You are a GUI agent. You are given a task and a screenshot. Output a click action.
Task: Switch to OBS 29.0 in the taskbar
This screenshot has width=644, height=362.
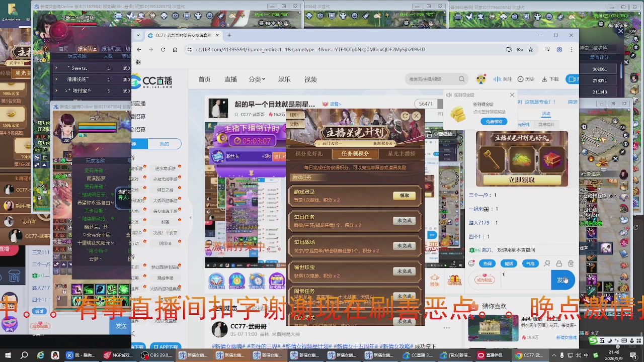click(157, 355)
